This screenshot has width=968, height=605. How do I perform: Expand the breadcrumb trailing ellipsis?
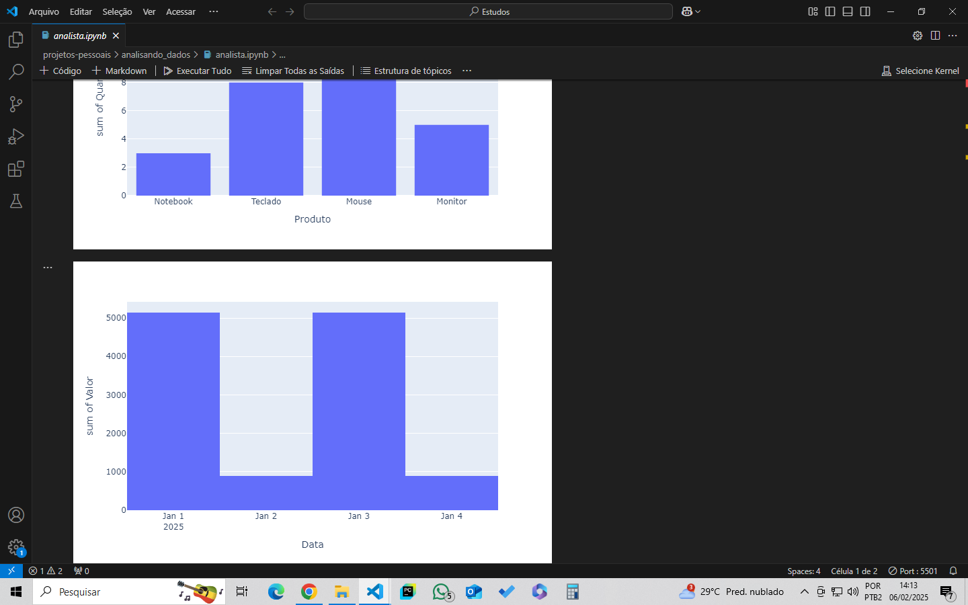(282, 54)
